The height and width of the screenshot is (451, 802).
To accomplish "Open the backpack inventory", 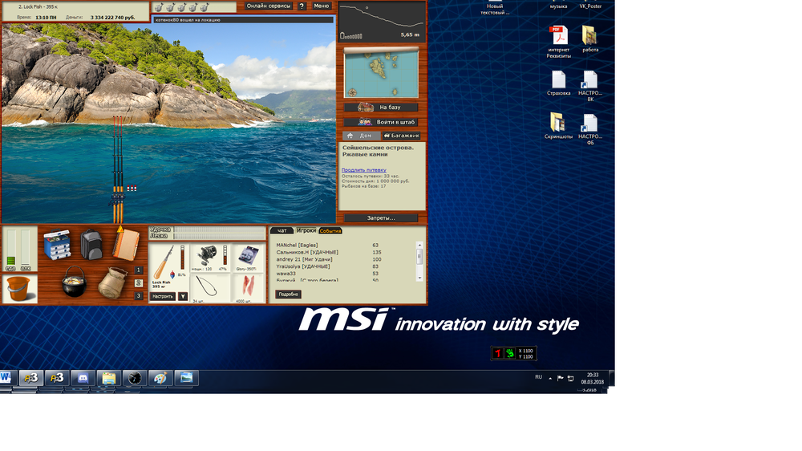I will (x=91, y=244).
